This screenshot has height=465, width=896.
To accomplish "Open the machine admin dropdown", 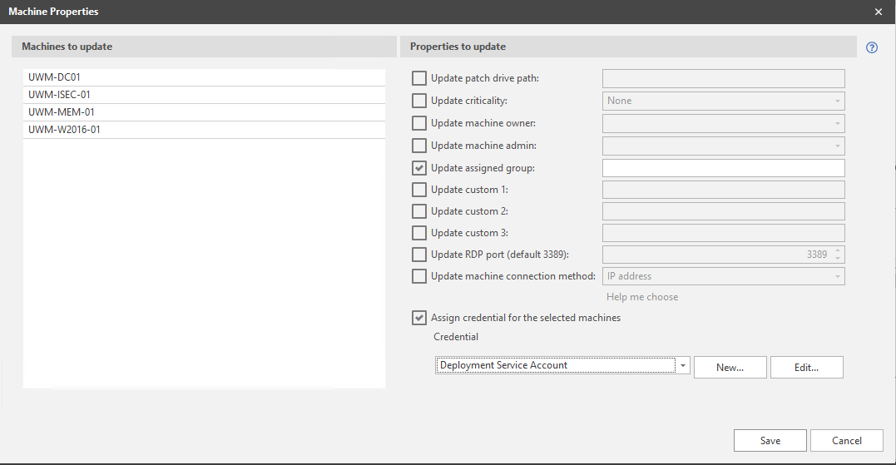I will point(724,146).
